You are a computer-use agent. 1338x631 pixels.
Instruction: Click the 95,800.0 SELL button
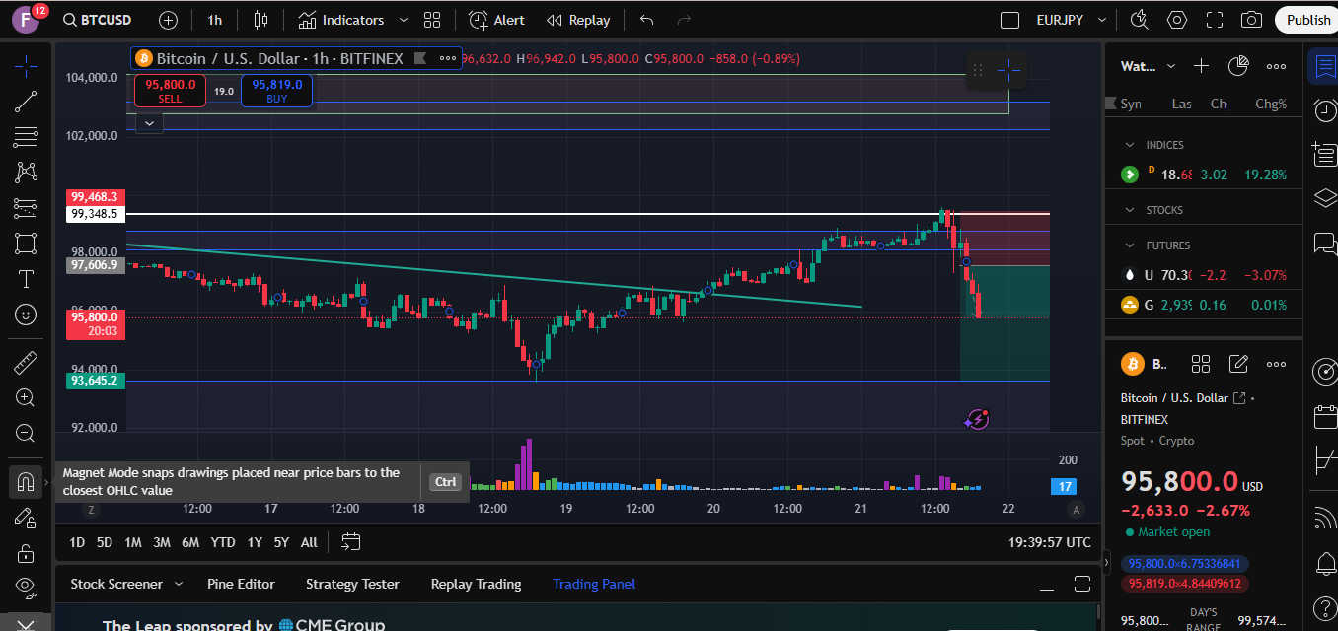coord(170,91)
